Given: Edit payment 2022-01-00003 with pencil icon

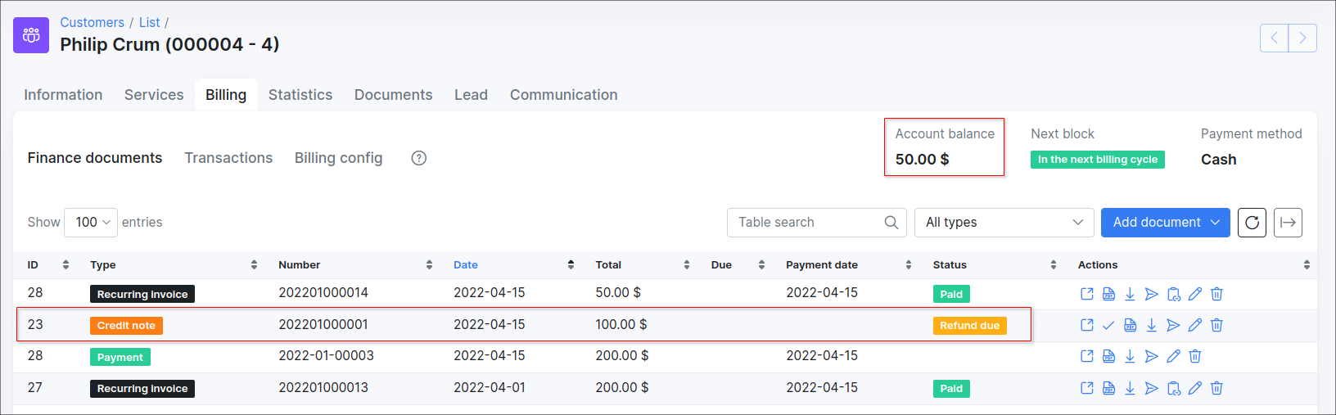Looking at the screenshot, I should (x=1173, y=357).
